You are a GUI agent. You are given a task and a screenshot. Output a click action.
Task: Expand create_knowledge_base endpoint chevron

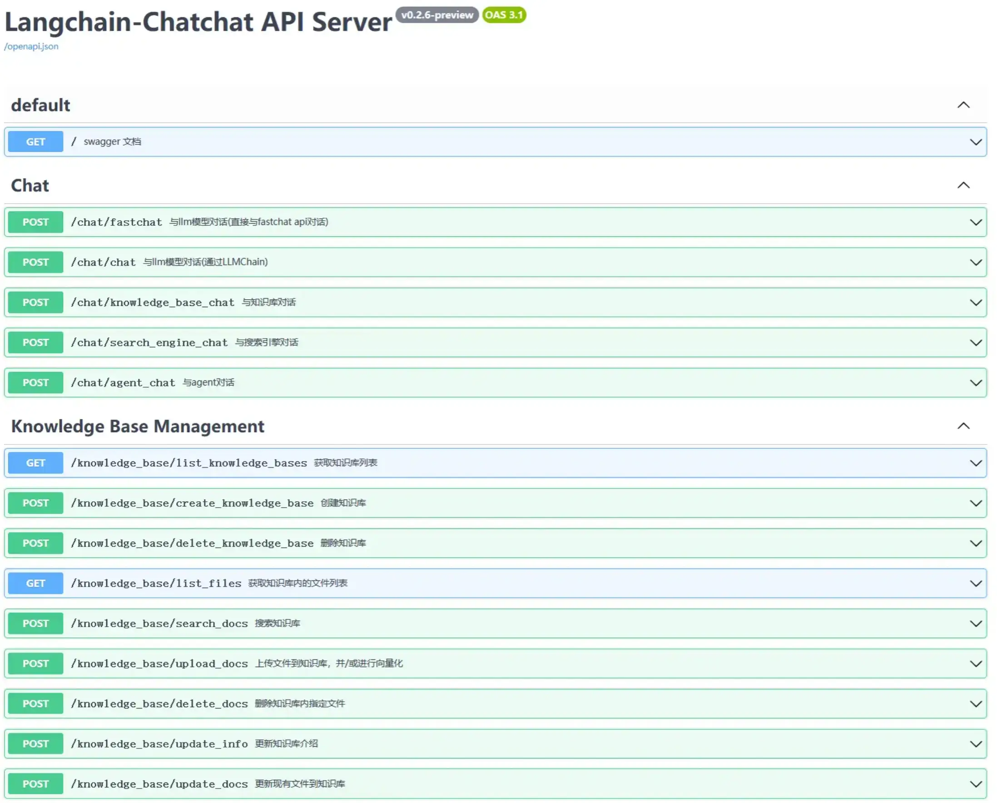pyautogui.click(x=975, y=504)
